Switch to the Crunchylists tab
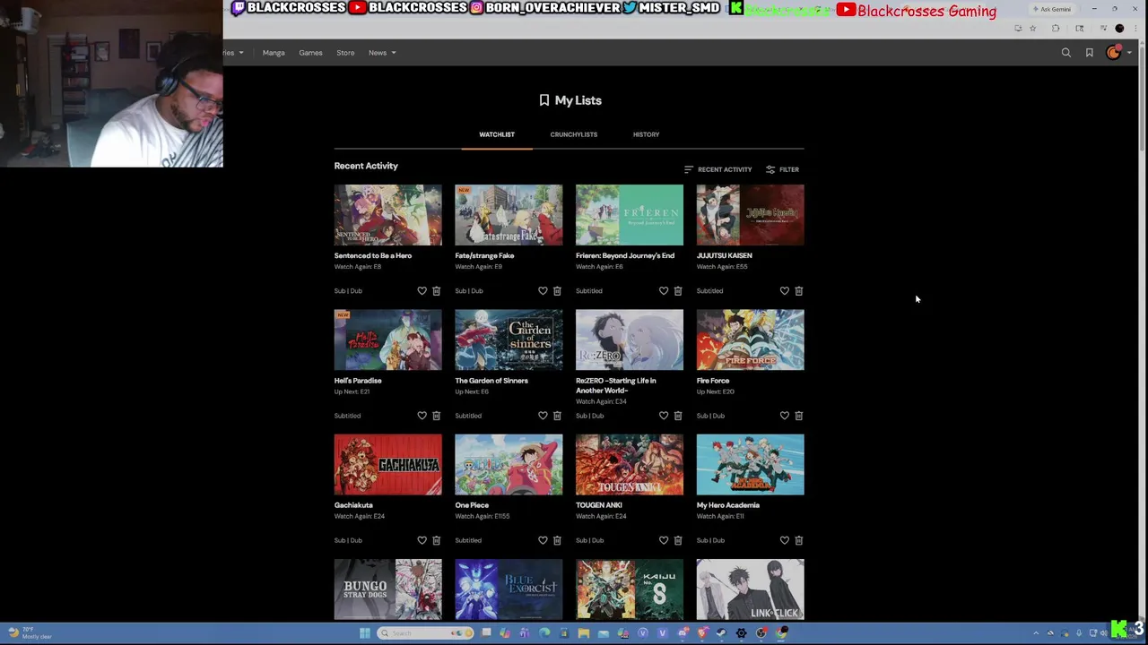This screenshot has width=1148, height=645. 573,134
